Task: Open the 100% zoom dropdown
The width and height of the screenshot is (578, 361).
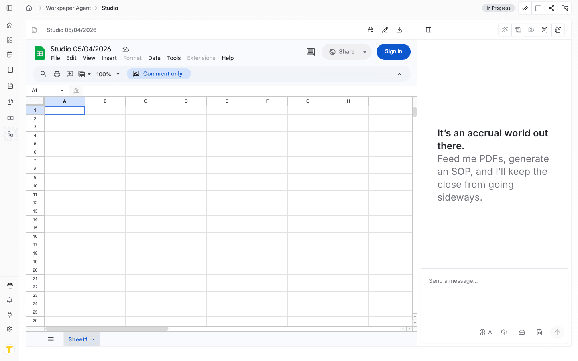Action: [x=108, y=74]
